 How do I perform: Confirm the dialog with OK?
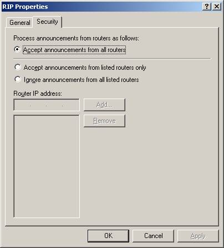pyautogui.click(x=108, y=236)
